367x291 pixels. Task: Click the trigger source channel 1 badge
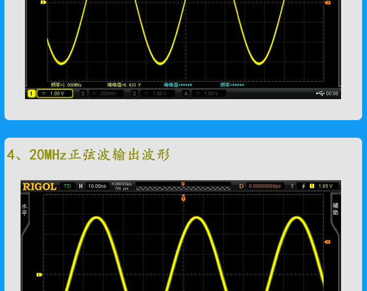312,186
